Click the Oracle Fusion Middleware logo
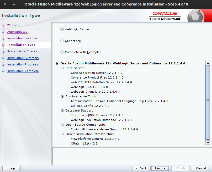212x172 pixels. pos(165,16)
